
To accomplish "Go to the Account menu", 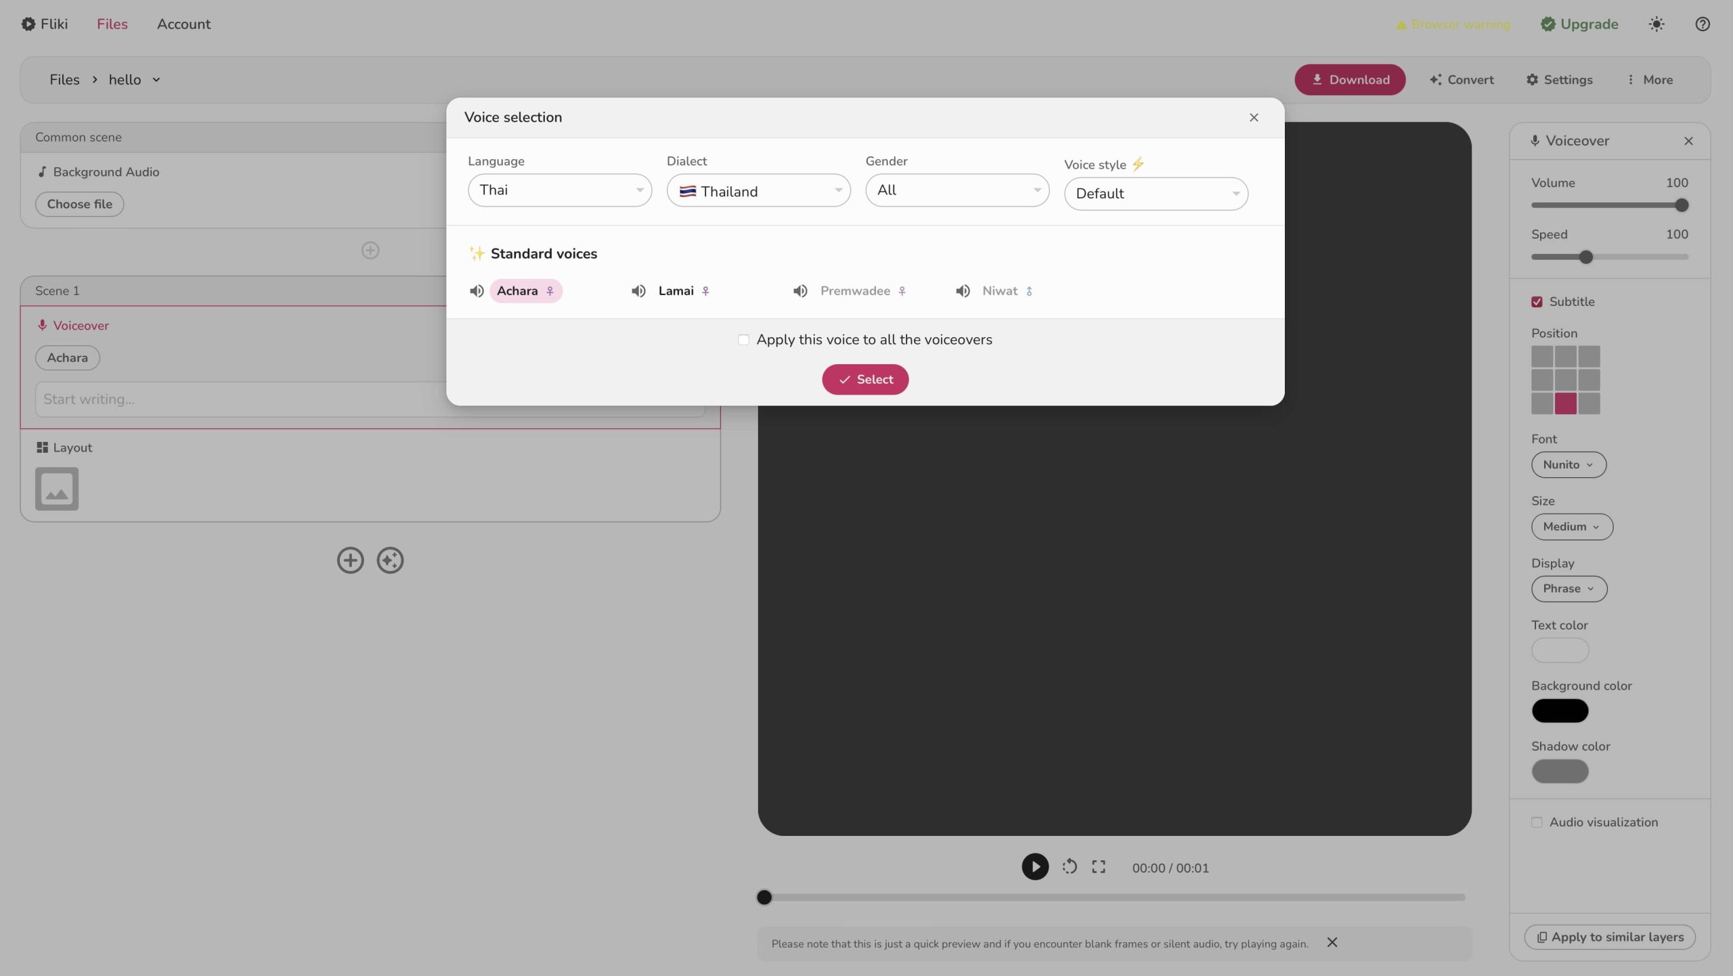I will [x=183, y=24].
